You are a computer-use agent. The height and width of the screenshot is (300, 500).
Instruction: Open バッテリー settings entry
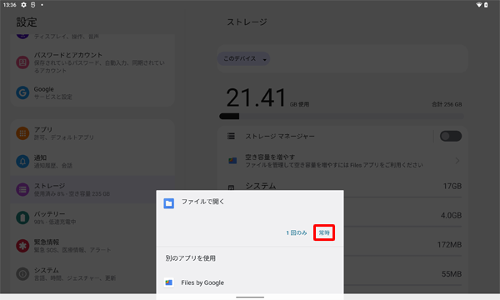(82, 217)
